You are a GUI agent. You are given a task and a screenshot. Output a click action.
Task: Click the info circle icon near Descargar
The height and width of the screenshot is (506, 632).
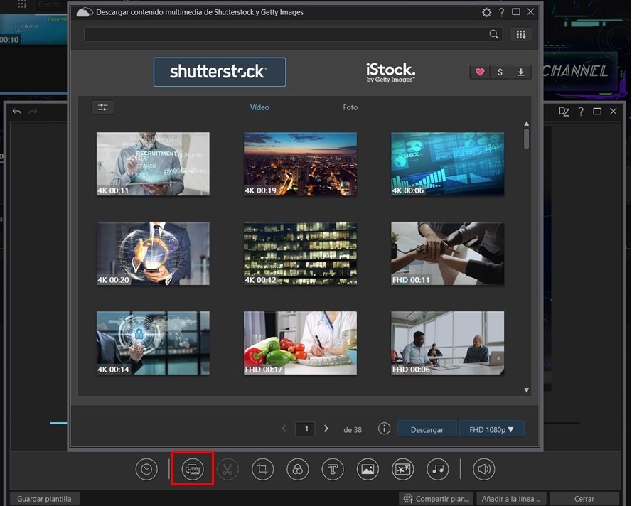(384, 429)
